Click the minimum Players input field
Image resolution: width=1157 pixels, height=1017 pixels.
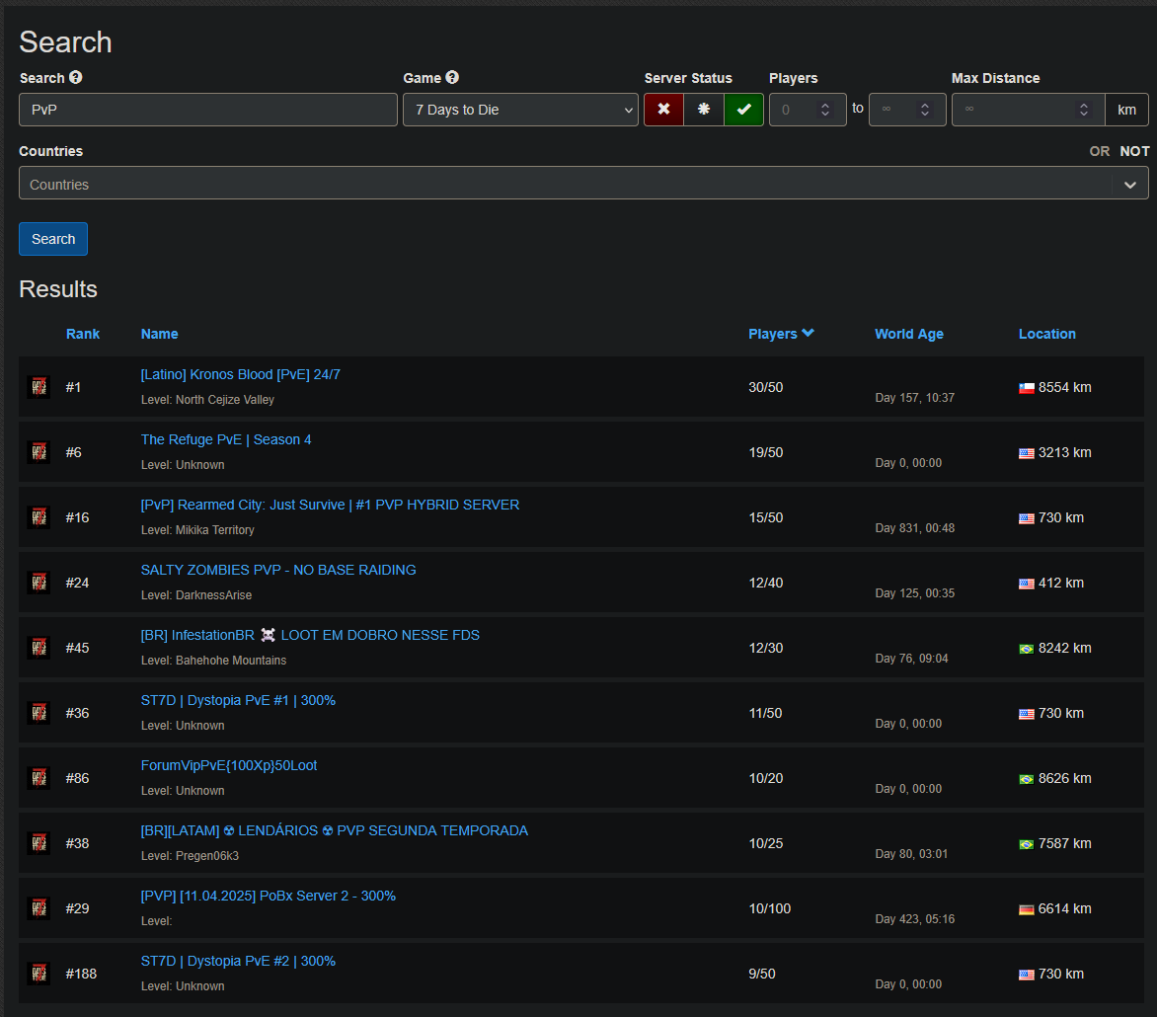[808, 110]
